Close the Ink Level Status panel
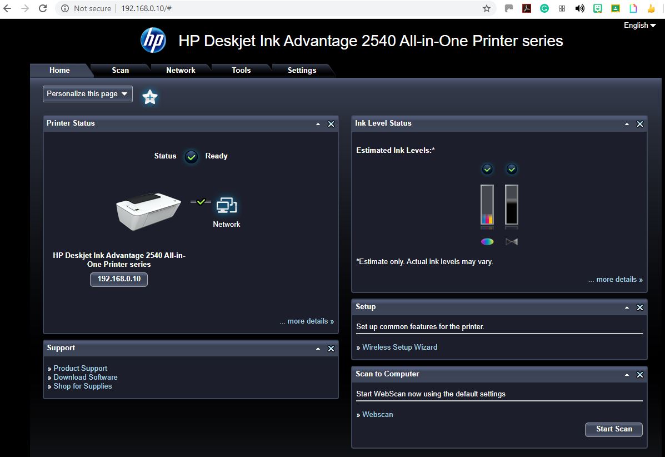The height and width of the screenshot is (457, 665). click(x=640, y=124)
